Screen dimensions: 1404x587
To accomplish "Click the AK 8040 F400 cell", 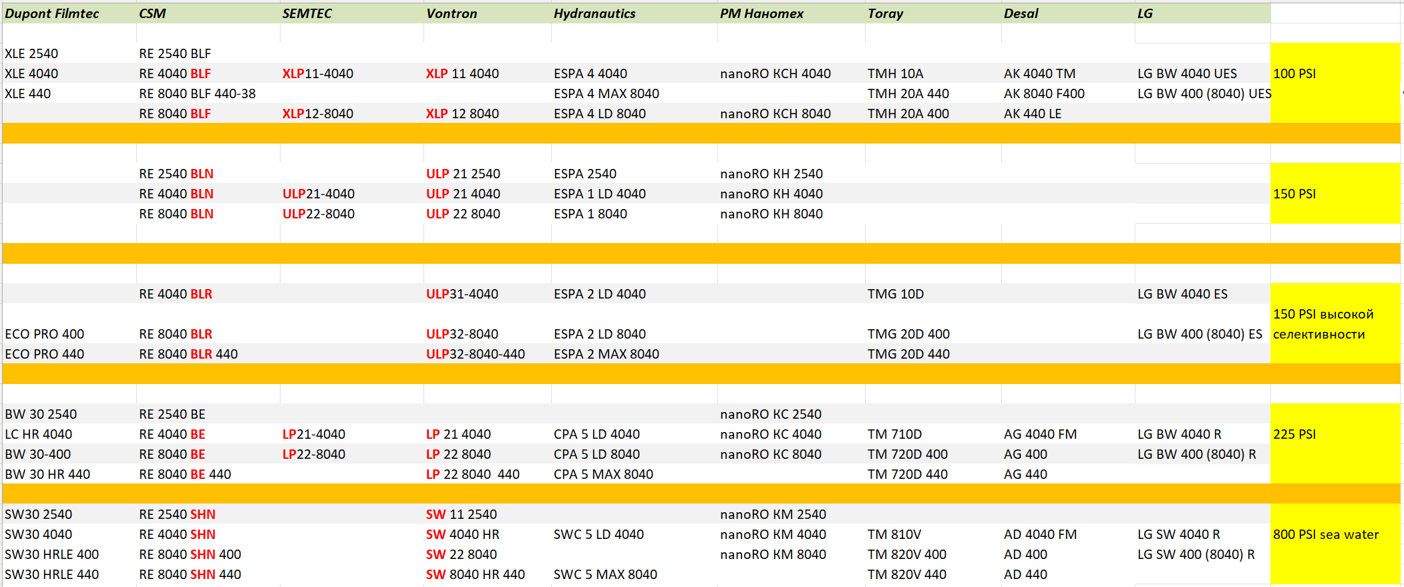I will (x=1043, y=93).
